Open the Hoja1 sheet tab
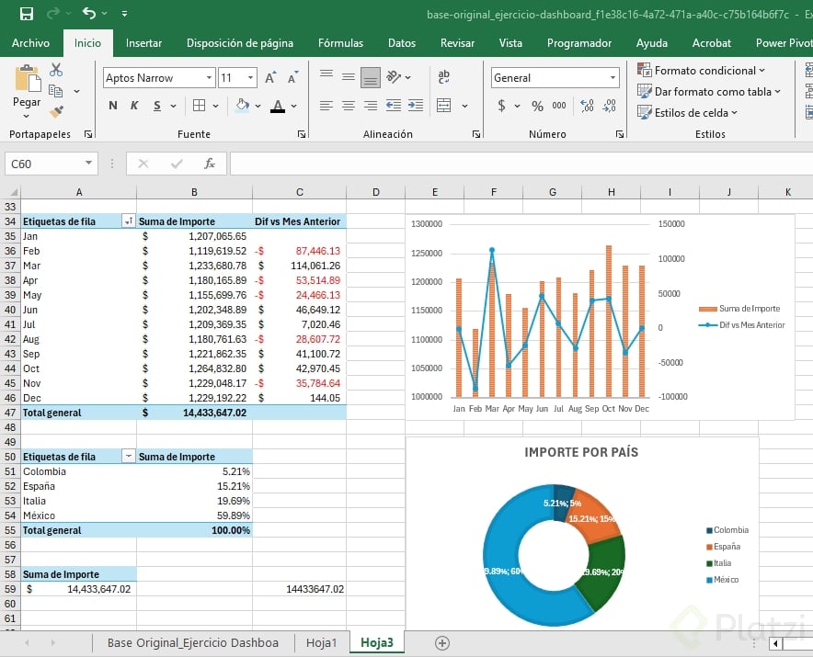 (x=321, y=642)
